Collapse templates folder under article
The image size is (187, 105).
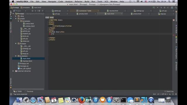[18, 21]
